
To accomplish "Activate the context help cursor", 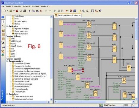I will pos(100,11).
